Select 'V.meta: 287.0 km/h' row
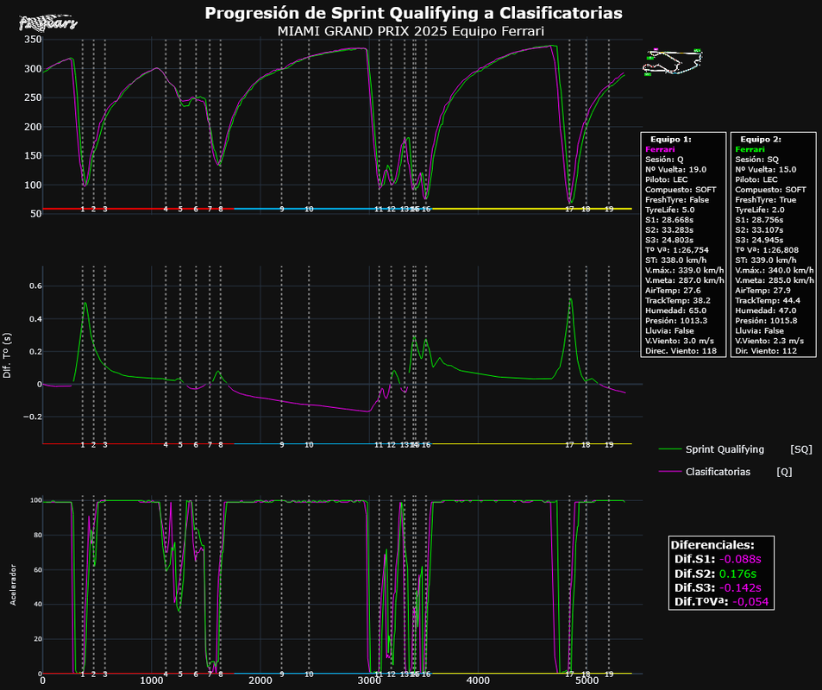Viewport: 822px width, 690px height. click(x=685, y=280)
